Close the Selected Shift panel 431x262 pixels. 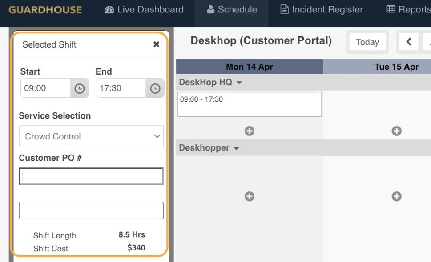point(156,44)
